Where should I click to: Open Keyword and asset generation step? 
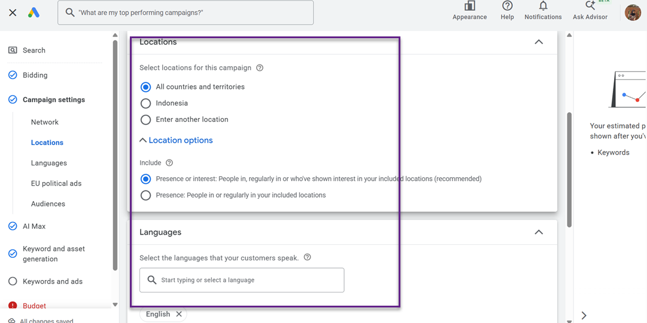[x=54, y=254]
